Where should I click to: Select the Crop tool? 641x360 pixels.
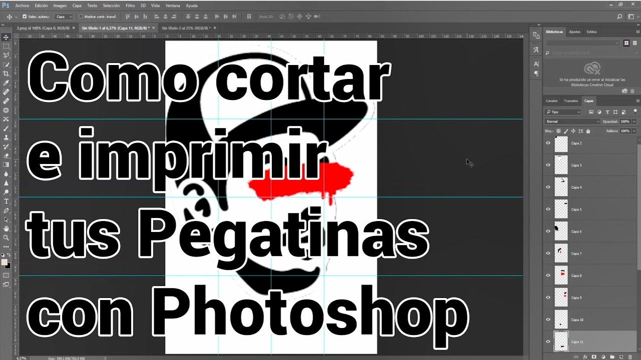pos(6,73)
